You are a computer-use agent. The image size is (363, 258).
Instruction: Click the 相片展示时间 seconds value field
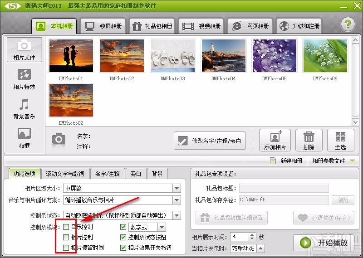[x=240, y=237]
